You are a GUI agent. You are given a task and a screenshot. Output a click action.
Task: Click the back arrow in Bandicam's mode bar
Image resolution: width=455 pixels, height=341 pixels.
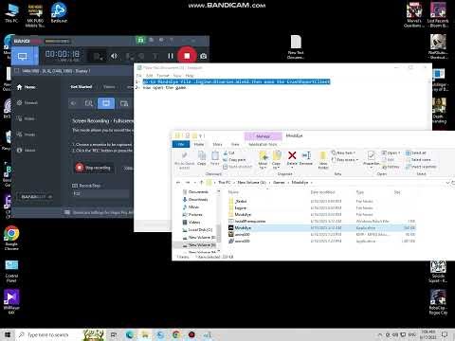(73, 103)
